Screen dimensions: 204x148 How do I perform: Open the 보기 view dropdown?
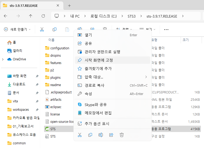pos(147,29)
